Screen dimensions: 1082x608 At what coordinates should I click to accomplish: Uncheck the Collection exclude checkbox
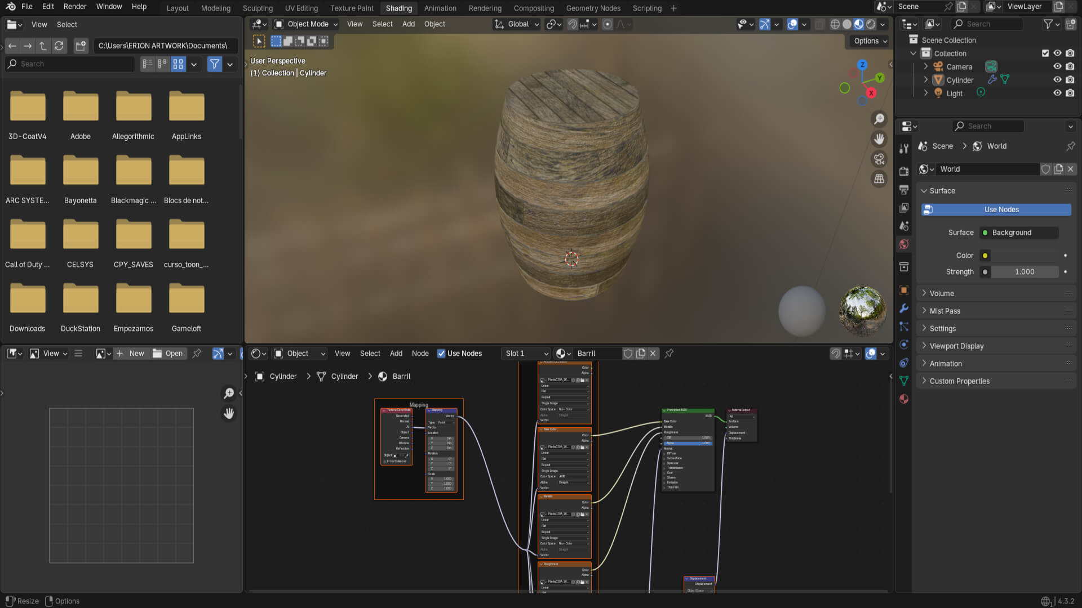[1045, 53]
